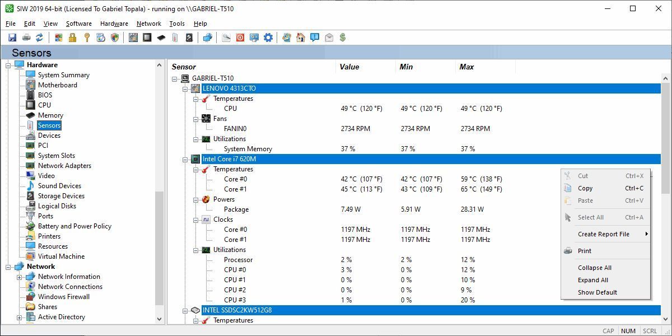Collapse the Clocks node under Intel Core
Image resolution: width=672 pixels, height=336 pixels.
pos(195,220)
